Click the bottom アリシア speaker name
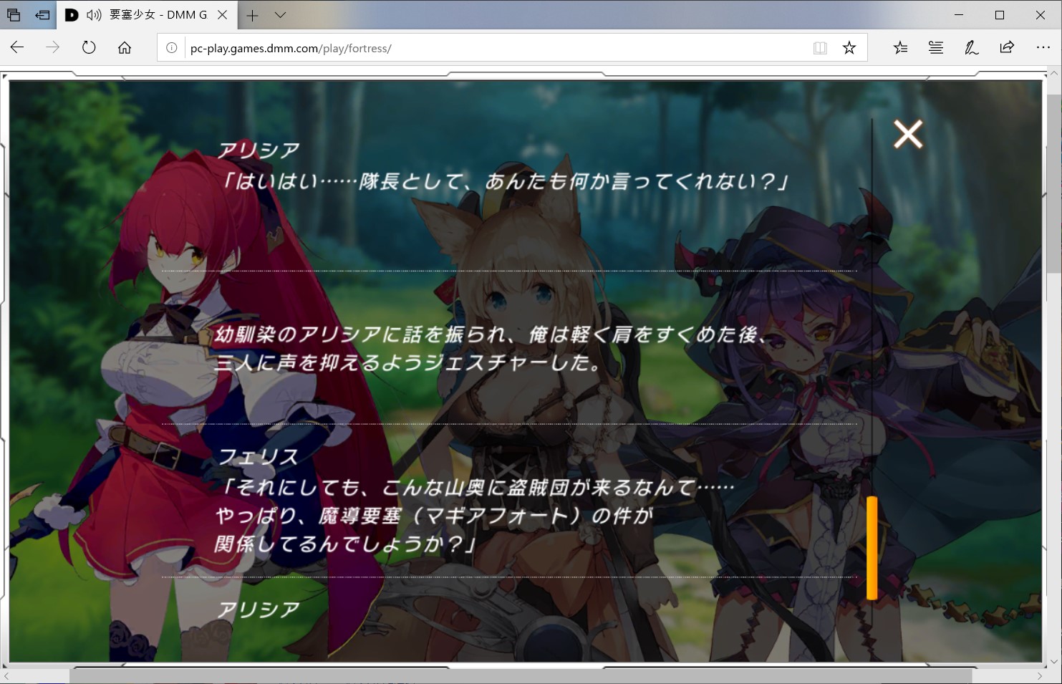Screen dimensions: 1062x684 click(259, 610)
